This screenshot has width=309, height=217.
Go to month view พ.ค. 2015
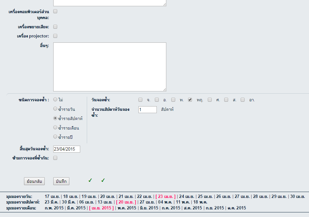coord(127,208)
